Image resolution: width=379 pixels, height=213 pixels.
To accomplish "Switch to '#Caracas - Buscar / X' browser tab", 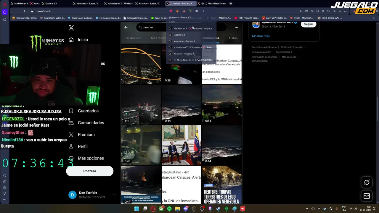I will point(150,4).
